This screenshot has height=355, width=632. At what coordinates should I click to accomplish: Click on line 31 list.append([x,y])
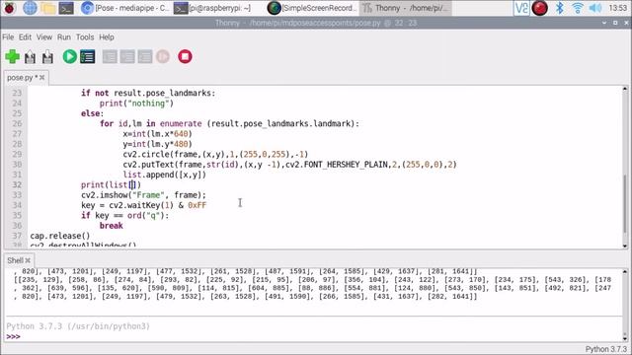click(x=165, y=175)
